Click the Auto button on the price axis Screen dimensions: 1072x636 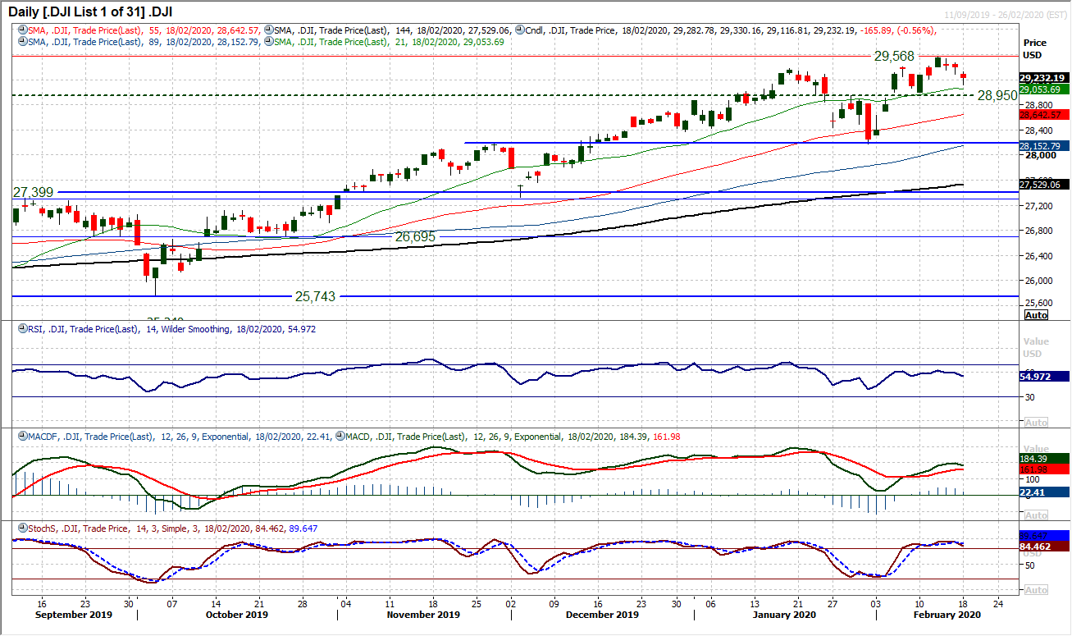click(x=1036, y=315)
